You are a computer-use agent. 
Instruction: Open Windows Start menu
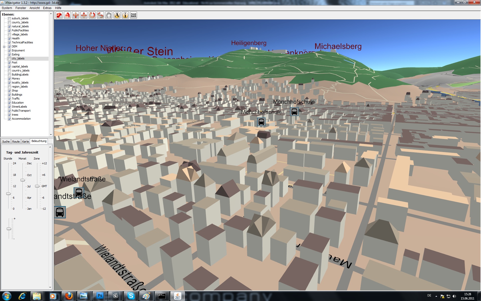[x=7, y=296]
